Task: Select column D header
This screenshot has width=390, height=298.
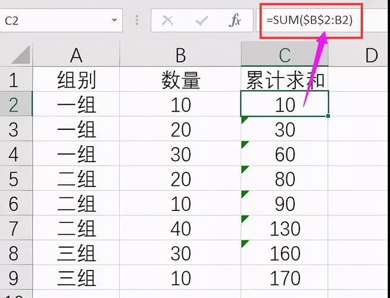Action: (359, 54)
